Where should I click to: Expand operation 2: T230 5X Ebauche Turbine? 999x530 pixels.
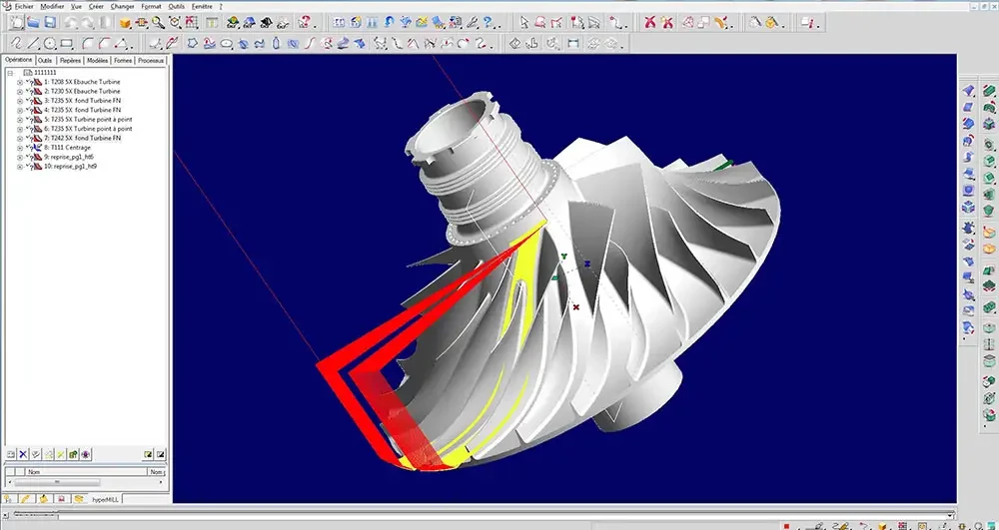click(x=20, y=92)
